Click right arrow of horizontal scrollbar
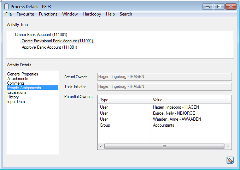This screenshot has height=170, width=240. (x=229, y=146)
